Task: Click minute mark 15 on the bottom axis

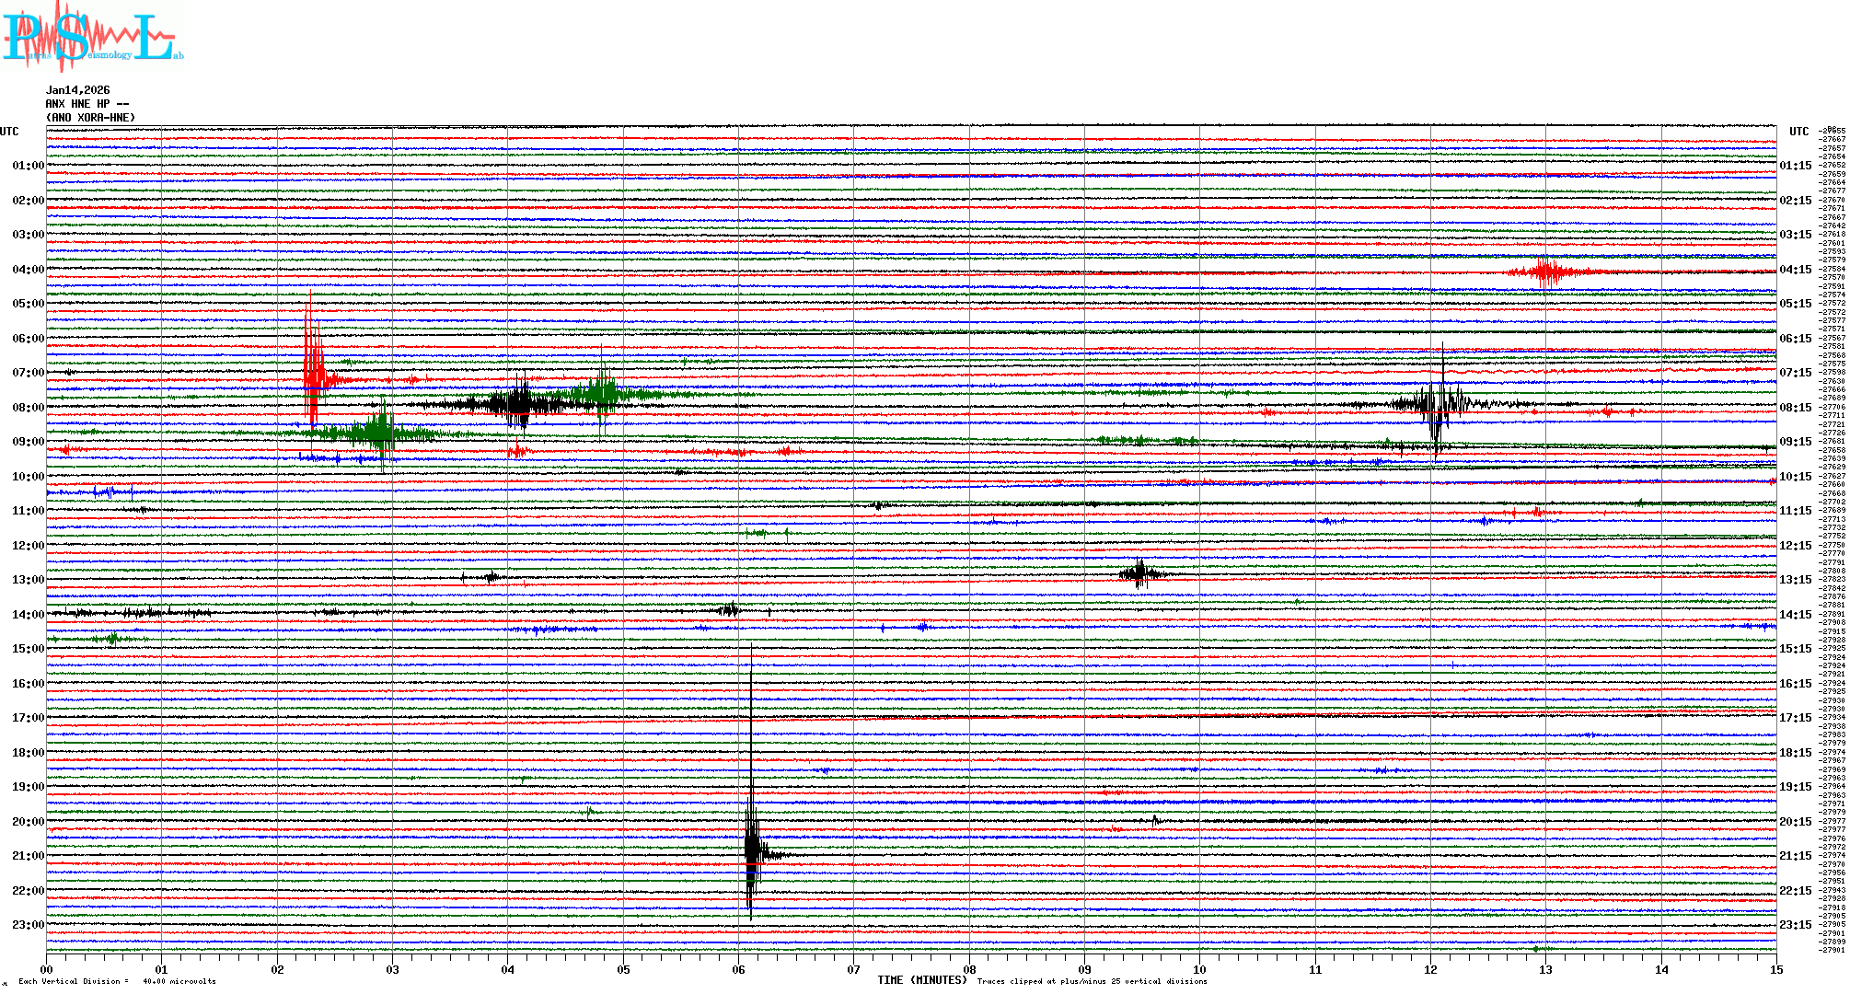Action: point(1775,969)
